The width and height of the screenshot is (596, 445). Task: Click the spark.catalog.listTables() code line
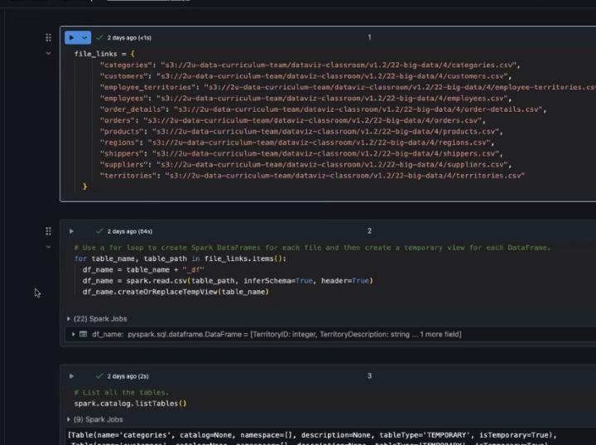pyautogui.click(x=130, y=404)
